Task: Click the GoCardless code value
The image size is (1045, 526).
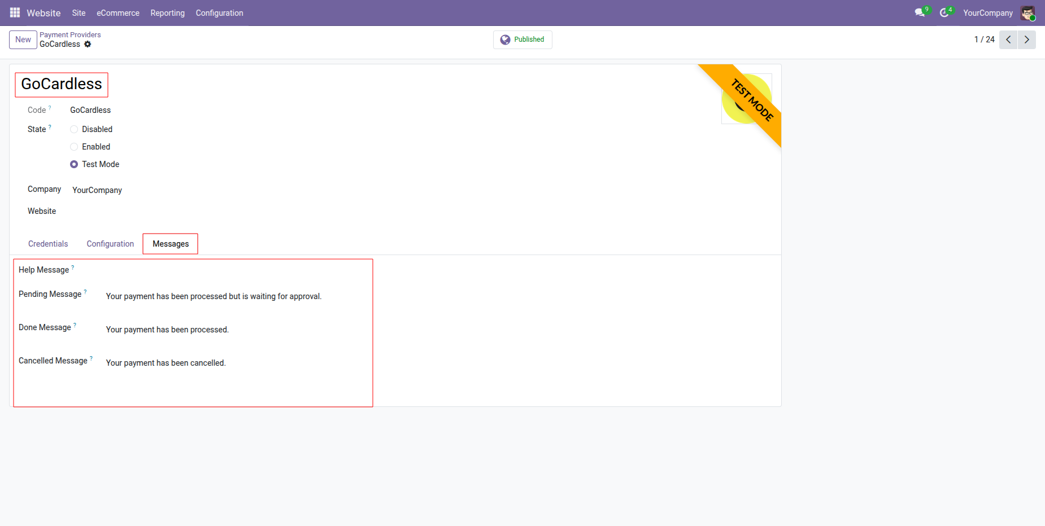Action: (x=90, y=110)
